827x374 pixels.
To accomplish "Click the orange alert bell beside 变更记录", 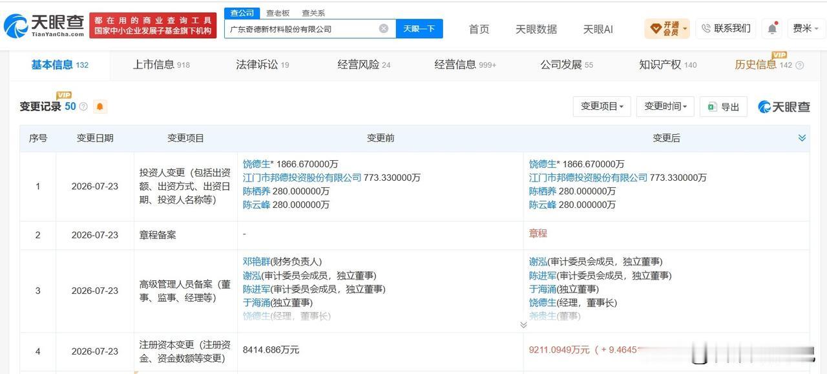I will (100, 107).
